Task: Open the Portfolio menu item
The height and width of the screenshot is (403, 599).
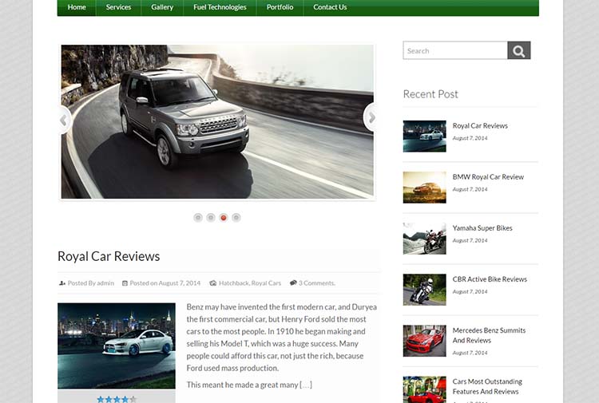Action: [280, 7]
